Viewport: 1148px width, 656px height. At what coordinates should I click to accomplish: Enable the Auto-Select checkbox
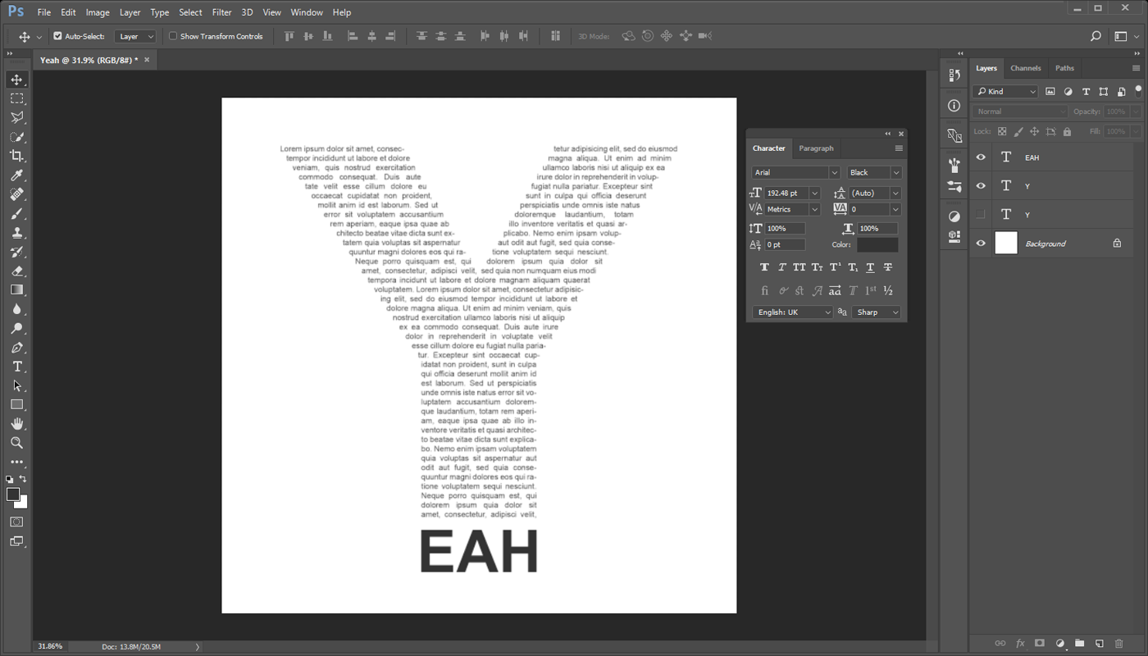point(58,36)
